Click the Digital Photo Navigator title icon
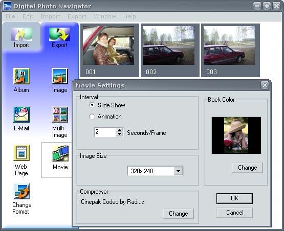 tap(7, 6)
